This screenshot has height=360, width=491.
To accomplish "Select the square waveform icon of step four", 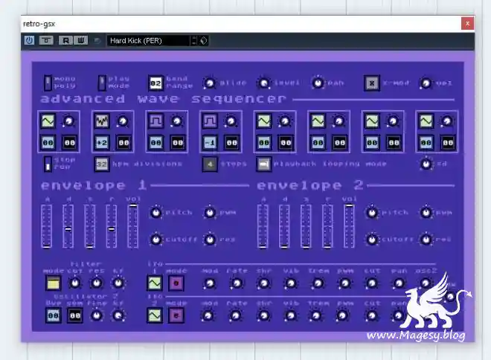I will pos(210,121).
